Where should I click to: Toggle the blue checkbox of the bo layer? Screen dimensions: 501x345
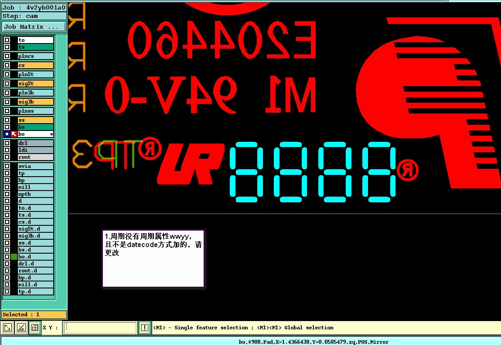tap(7, 134)
